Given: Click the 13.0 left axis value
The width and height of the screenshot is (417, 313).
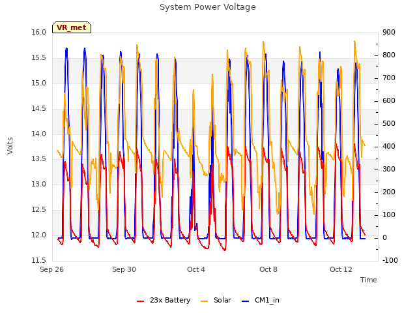Looking at the screenshot, I should click(39, 184).
